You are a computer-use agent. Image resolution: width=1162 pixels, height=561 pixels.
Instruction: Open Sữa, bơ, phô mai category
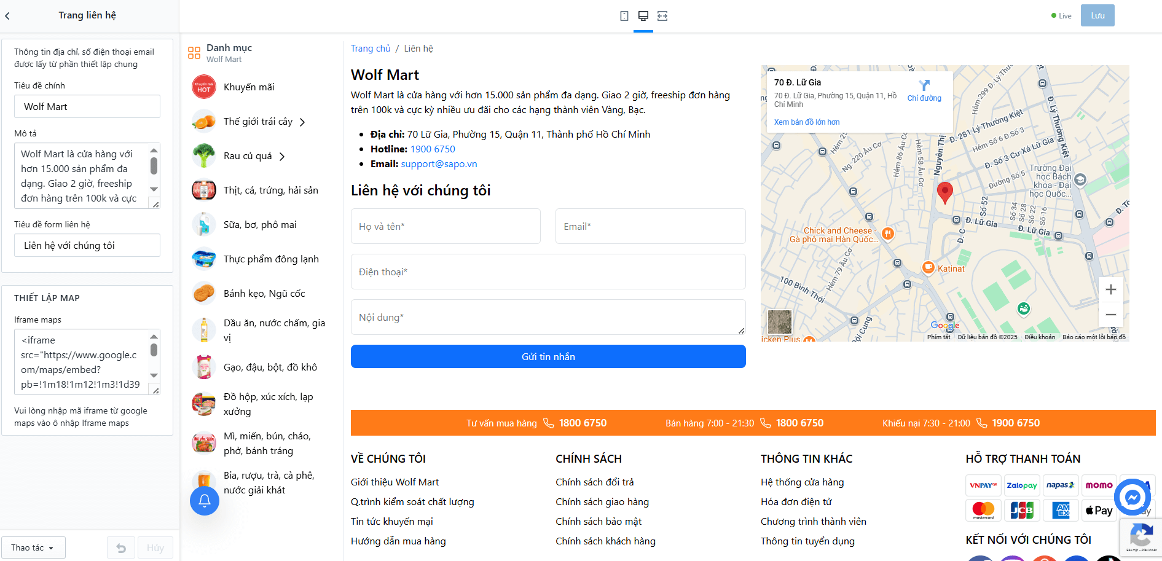tap(260, 225)
